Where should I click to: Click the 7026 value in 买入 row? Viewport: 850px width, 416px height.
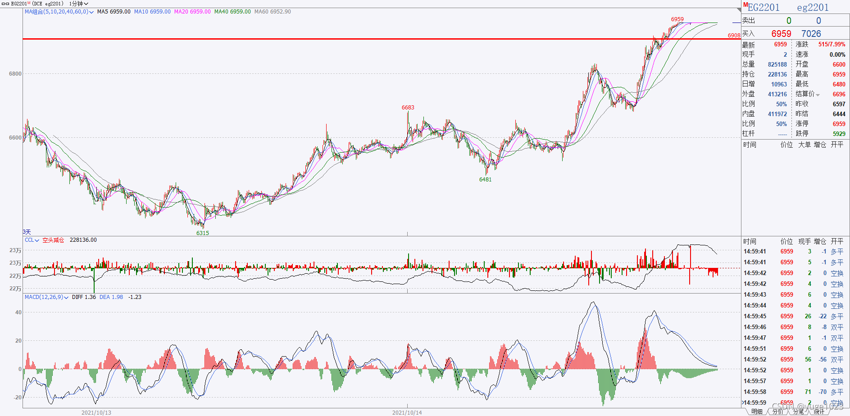(x=811, y=34)
